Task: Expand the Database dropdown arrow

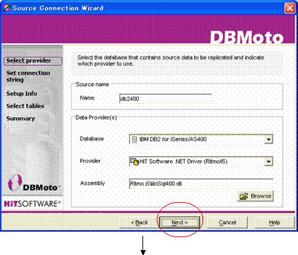Action: coord(268,140)
